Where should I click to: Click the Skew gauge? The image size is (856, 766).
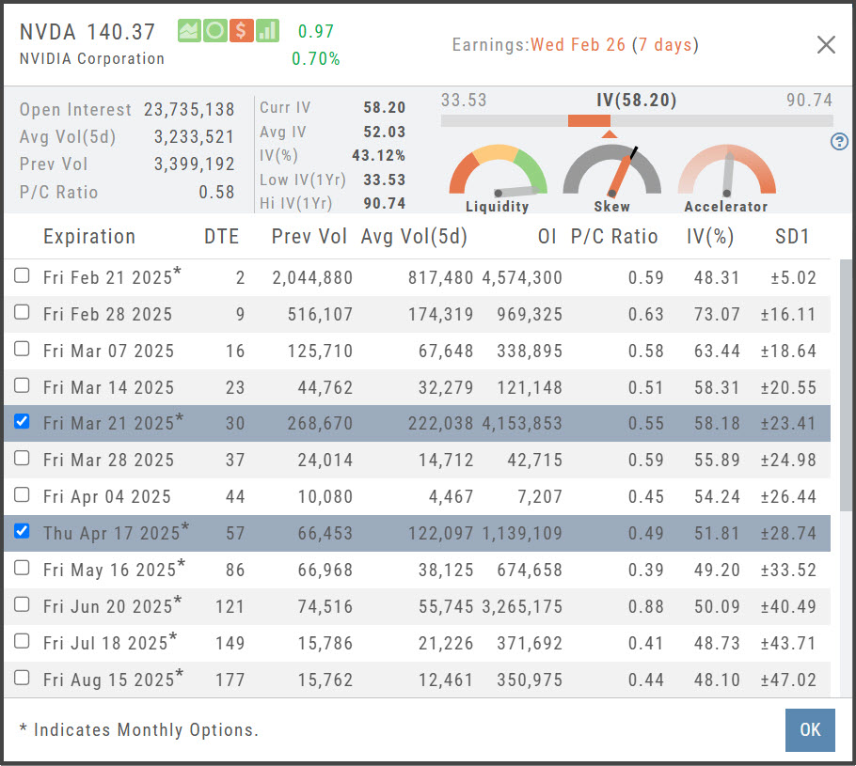[x=612, y=179]
